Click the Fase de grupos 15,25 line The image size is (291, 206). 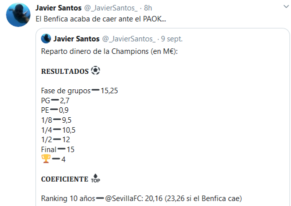[x=79, y=91]
